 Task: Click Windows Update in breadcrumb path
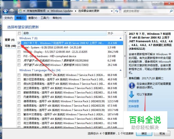point(62,11)
